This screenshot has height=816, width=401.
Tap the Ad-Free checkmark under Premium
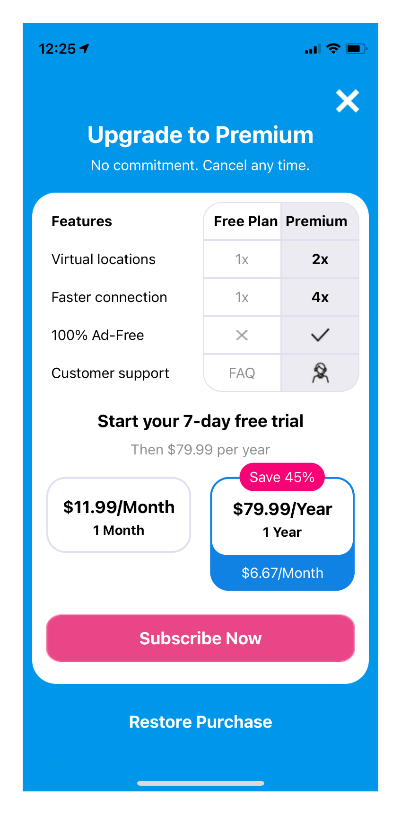pos(320,335)
